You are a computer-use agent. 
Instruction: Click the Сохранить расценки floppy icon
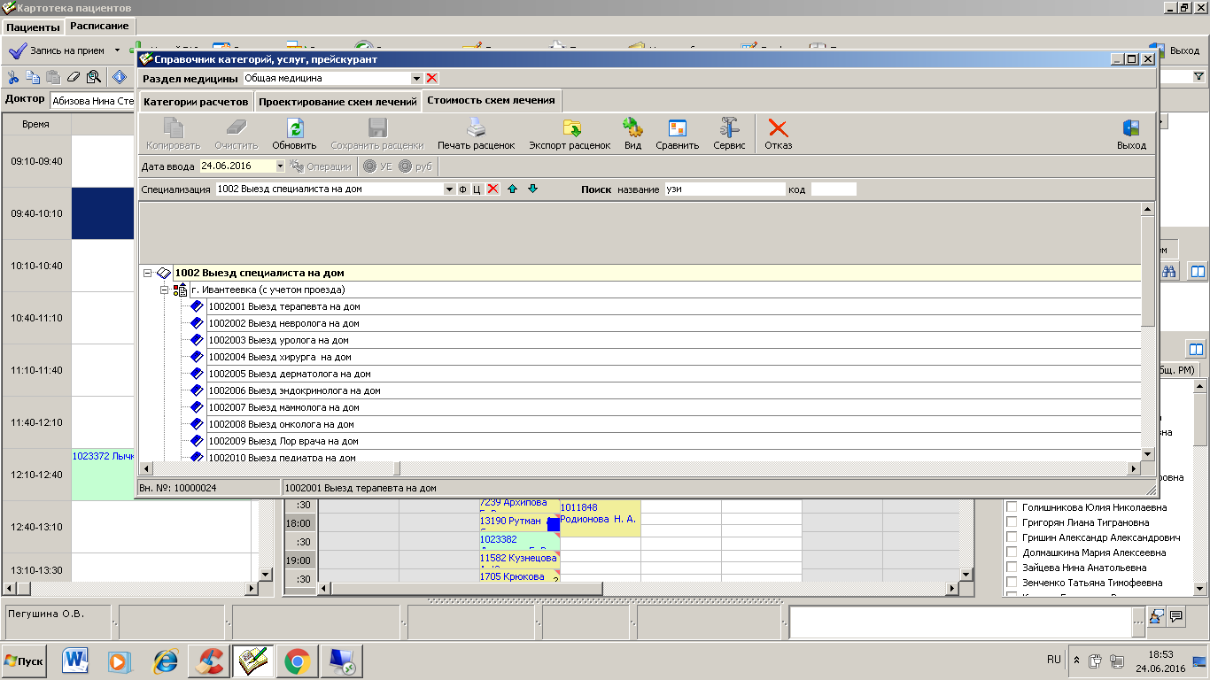(x=377, y=127)
